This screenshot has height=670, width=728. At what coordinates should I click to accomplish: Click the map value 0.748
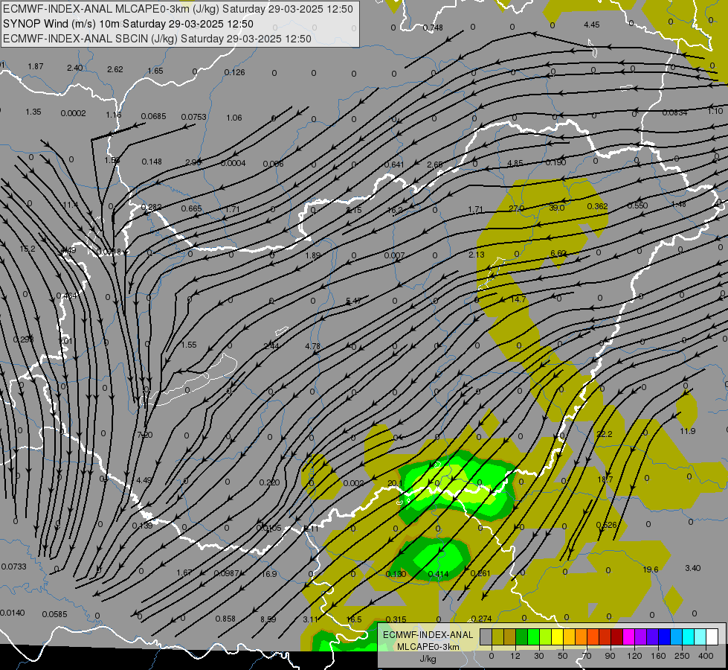(433, 28)
